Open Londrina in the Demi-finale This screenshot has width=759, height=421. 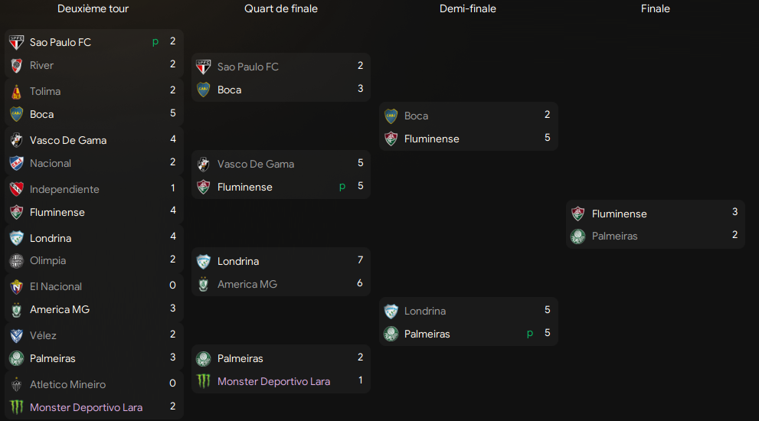[425, 311]
